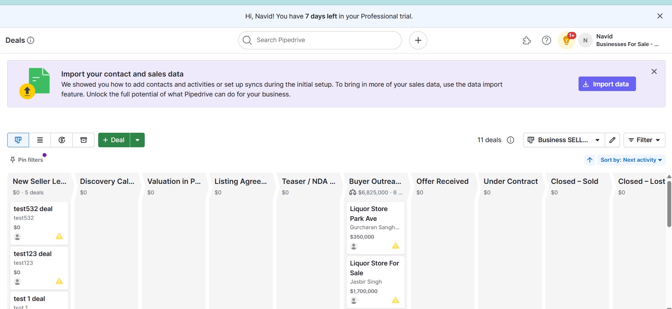
Task: Switch to list view
Action: click(40, 140)
